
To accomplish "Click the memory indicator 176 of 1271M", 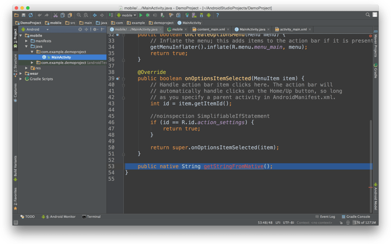I will click(x=365, y=223).
